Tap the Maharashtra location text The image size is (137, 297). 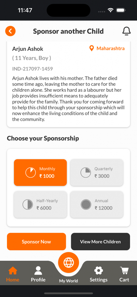111,48
